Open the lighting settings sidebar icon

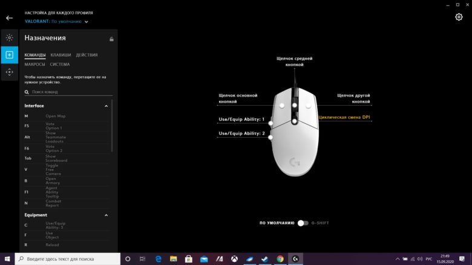click(9, 38)
